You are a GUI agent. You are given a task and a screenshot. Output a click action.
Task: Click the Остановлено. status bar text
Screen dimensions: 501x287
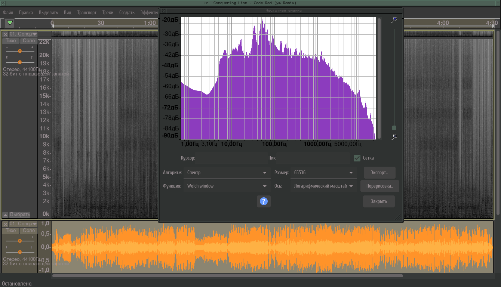pyautogui.click(x=17, y=284)
